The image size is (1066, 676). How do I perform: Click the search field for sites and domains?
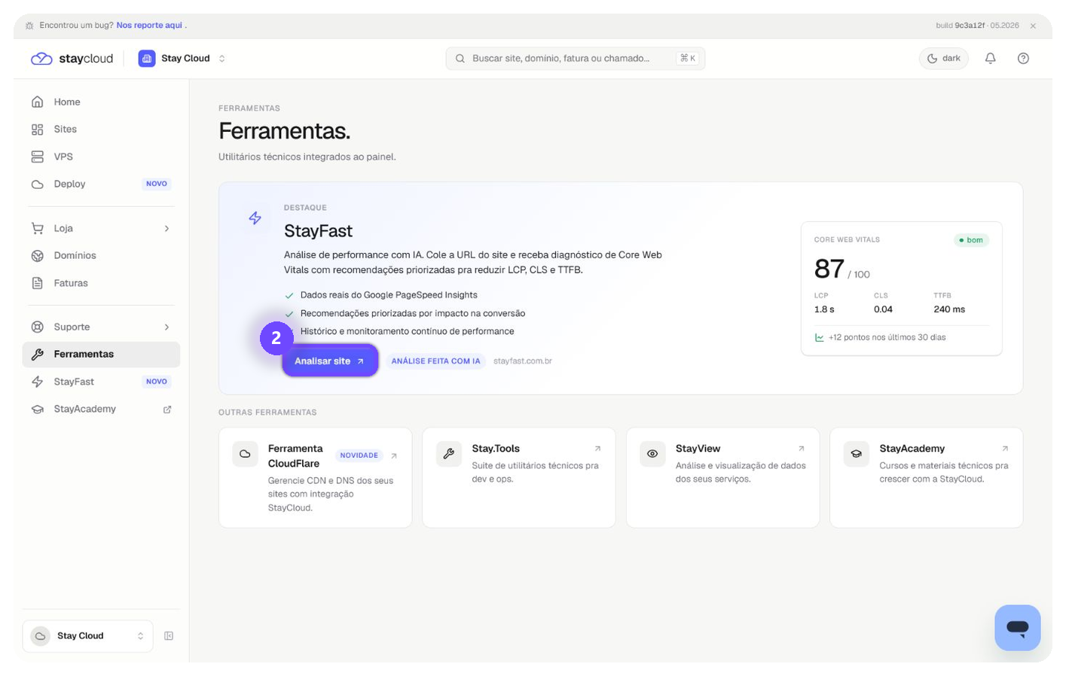click(x=575, y=58)
